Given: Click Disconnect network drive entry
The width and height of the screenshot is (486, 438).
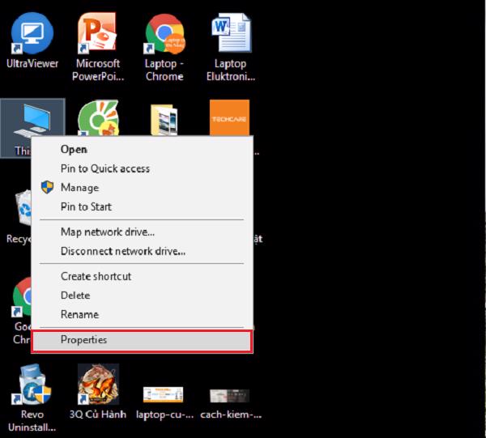Looking at the screenshot, I should pos(123,251).
